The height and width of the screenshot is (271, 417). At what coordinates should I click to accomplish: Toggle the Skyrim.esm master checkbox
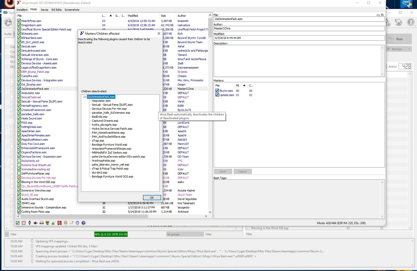pyautogui.click(x=217, y=91)
